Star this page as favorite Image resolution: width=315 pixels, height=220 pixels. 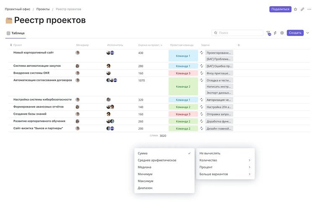(295, 9)
